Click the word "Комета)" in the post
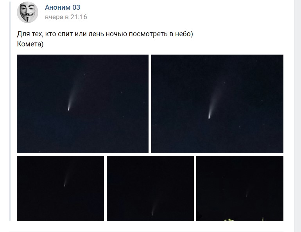The height and width of the screenshot is (232, 301). pos(30,44)
